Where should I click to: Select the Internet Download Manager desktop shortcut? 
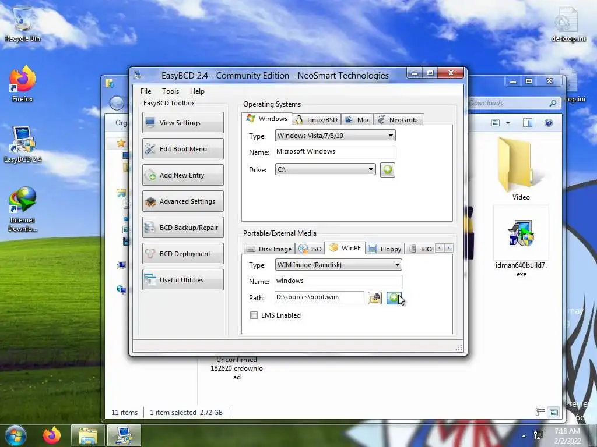23,209
